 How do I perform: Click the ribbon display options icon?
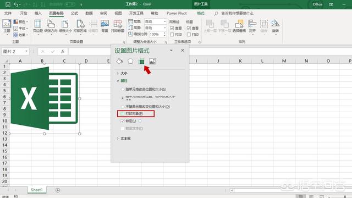tap(331, 4)
